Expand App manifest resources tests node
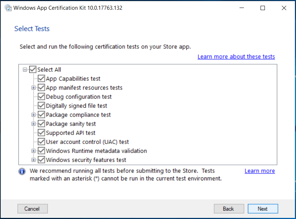 pyautogui.click(x=33, y=88)
